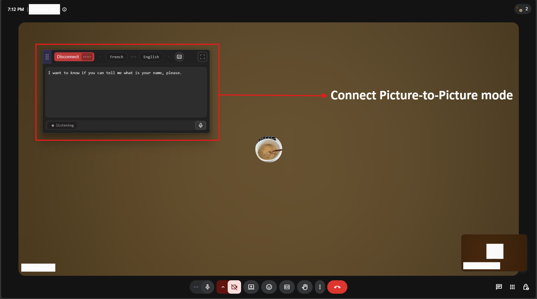The image size is (537, 299).
Task: Click the 7:12 PM time display
Action: (16, 9)
